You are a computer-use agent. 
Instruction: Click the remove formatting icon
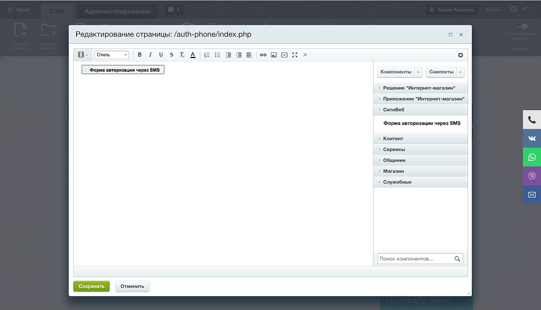tap(182, 55)
